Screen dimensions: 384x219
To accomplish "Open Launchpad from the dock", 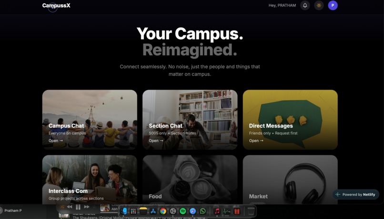I will [133, 211].
